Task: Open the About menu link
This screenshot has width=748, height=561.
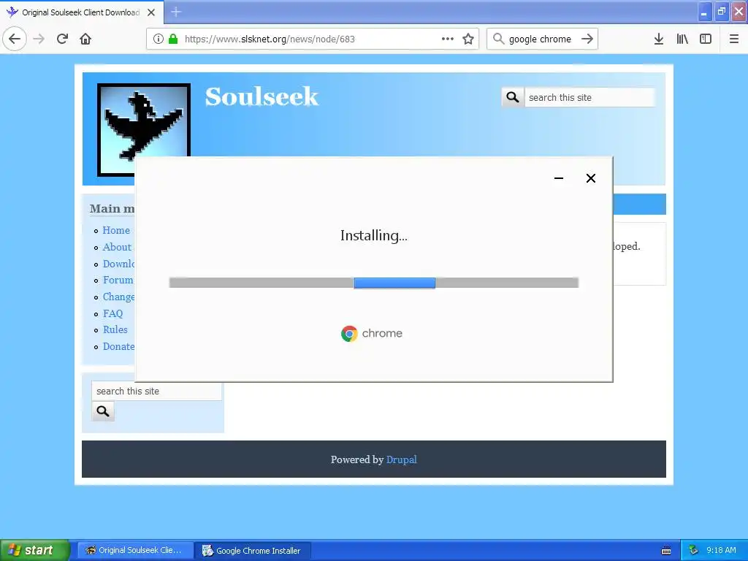Action: pyautogui.click(x=117, y=247)
